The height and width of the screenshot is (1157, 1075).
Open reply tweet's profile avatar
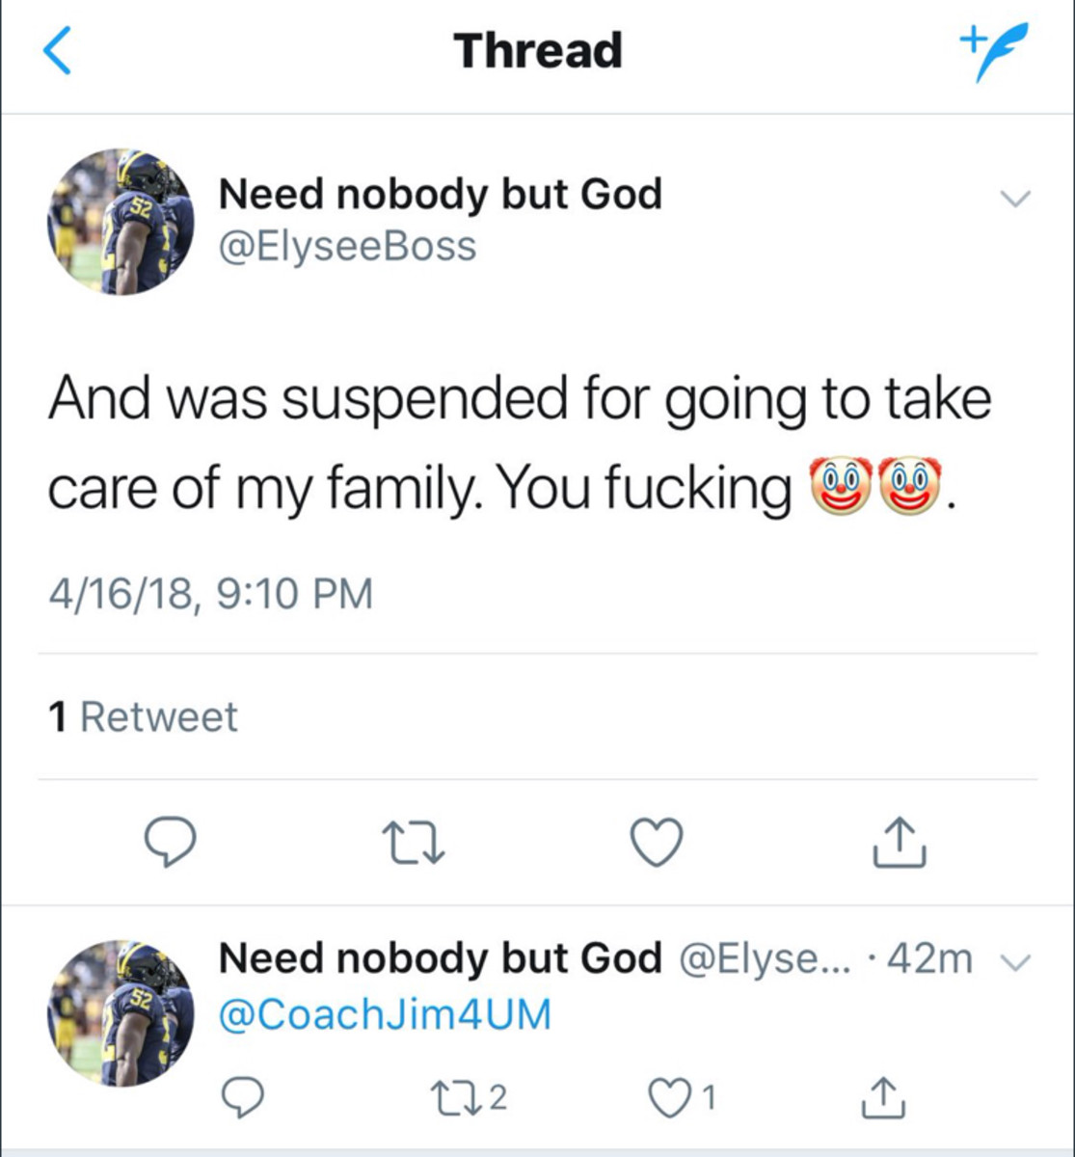click(x=121, y=1012)
